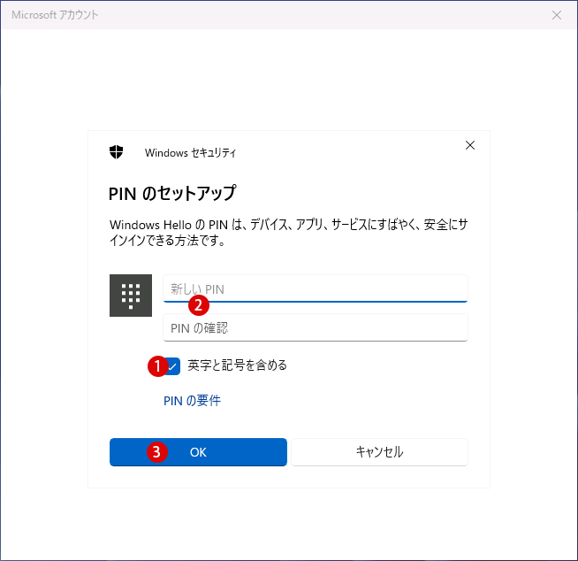The image size is (578, 561).
Task: Open the PIN の要件 link
Action: (x=192, y=401)
